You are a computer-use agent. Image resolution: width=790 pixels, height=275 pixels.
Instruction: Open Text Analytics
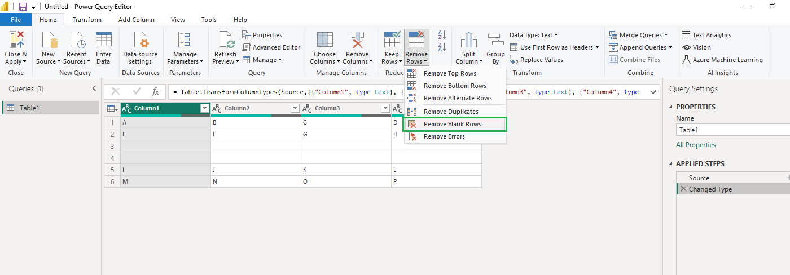[x=706, y=35]
